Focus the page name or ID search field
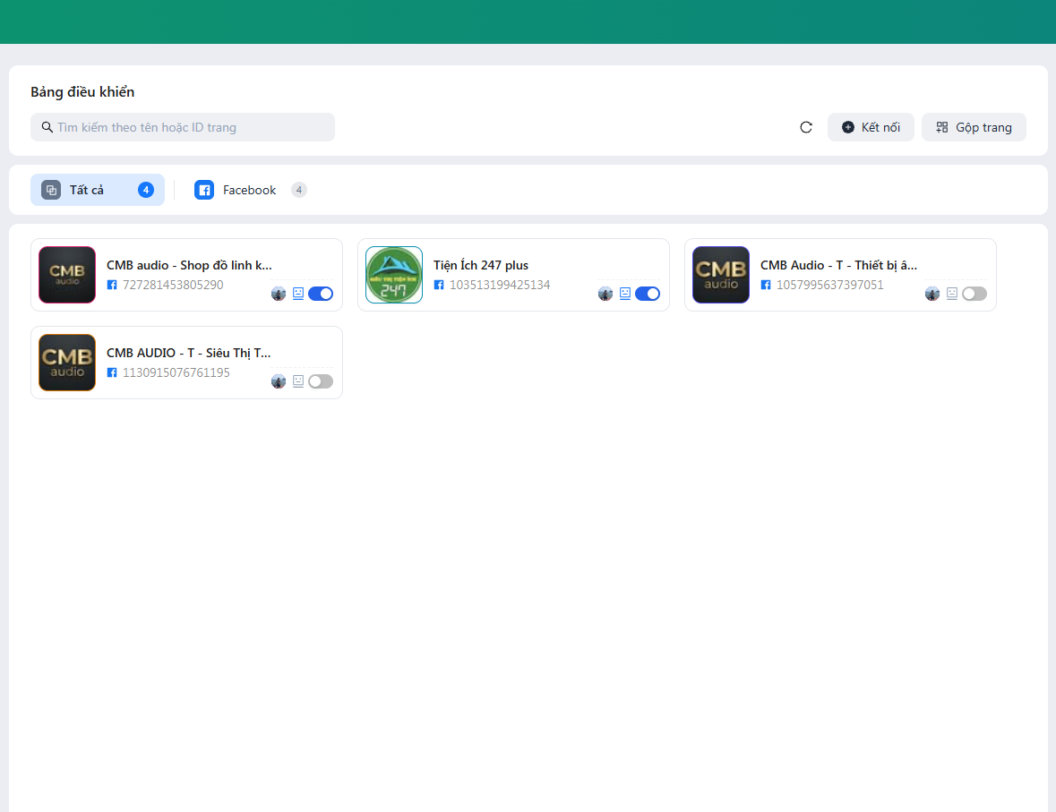1056x812 pixels. [x=183, y=127]
